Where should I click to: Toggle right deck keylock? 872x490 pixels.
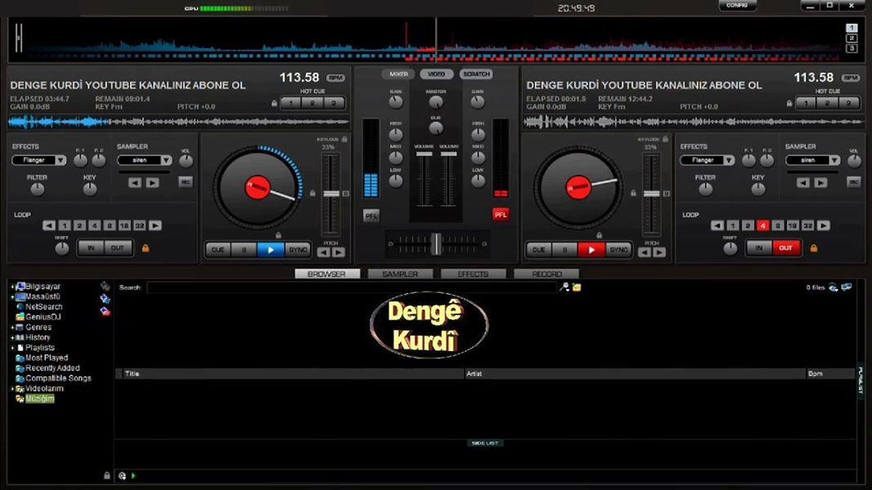click(x=665, y=140)
